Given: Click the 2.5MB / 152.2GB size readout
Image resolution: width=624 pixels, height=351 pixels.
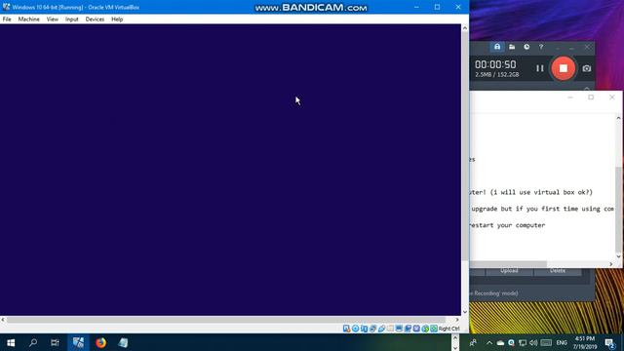Looking at the screenshot, I should pos(496,74).
